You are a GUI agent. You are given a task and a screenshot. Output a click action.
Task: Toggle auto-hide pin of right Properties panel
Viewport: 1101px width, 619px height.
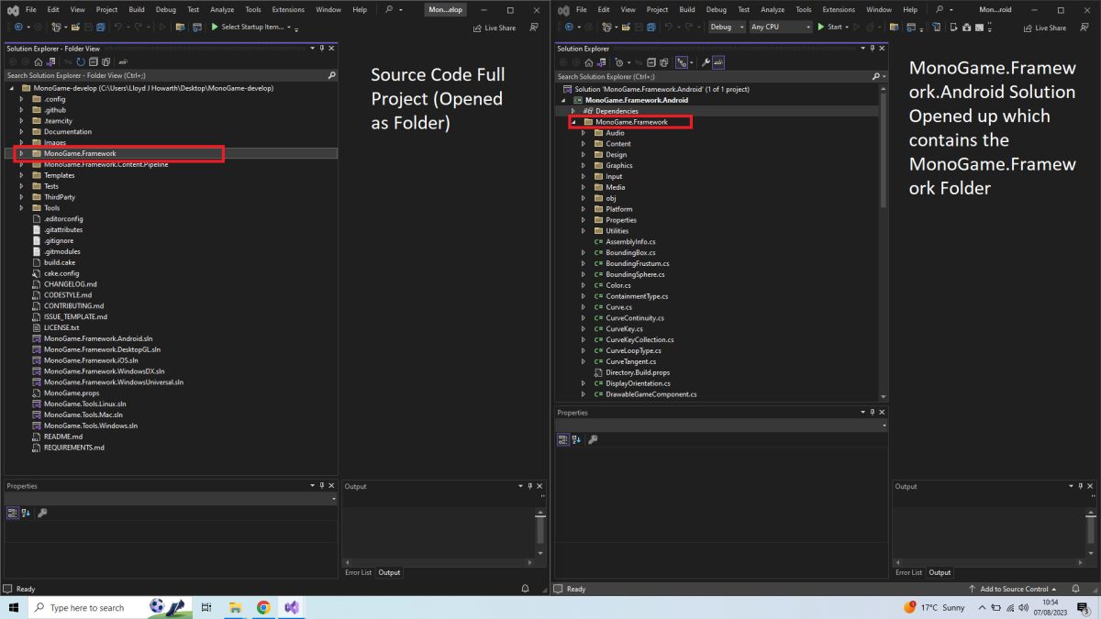pos(872,413)
